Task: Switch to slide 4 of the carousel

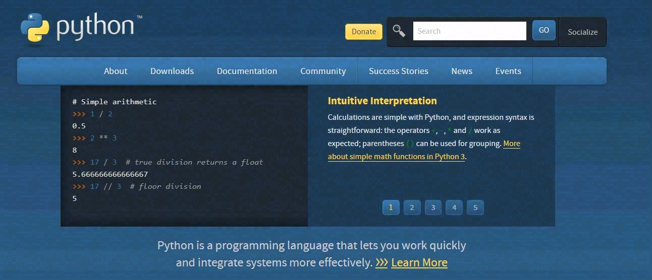Action: [454, 207]
